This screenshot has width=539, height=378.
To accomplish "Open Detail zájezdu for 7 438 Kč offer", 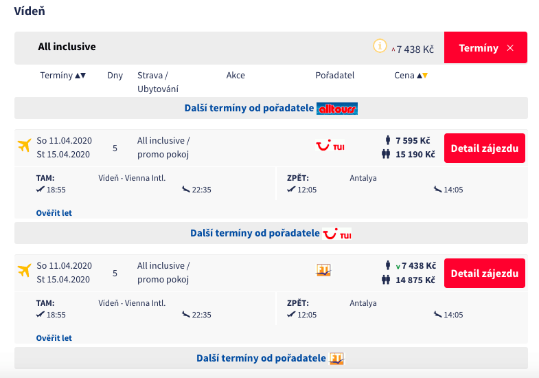I will [484, 273].
